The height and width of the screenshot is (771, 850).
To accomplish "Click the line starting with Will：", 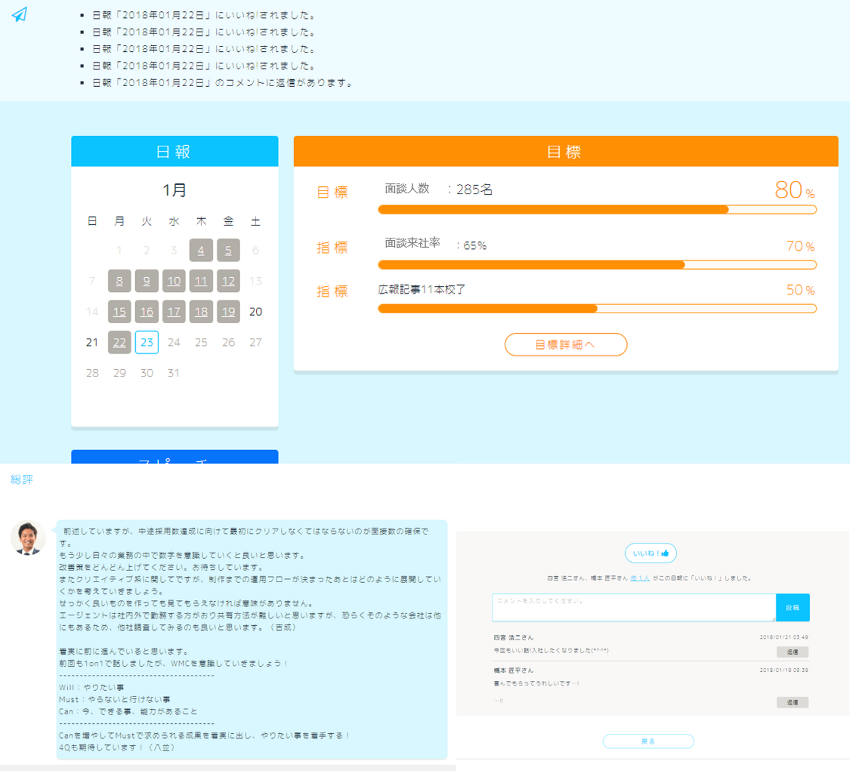I will click(x=91, y=687).
